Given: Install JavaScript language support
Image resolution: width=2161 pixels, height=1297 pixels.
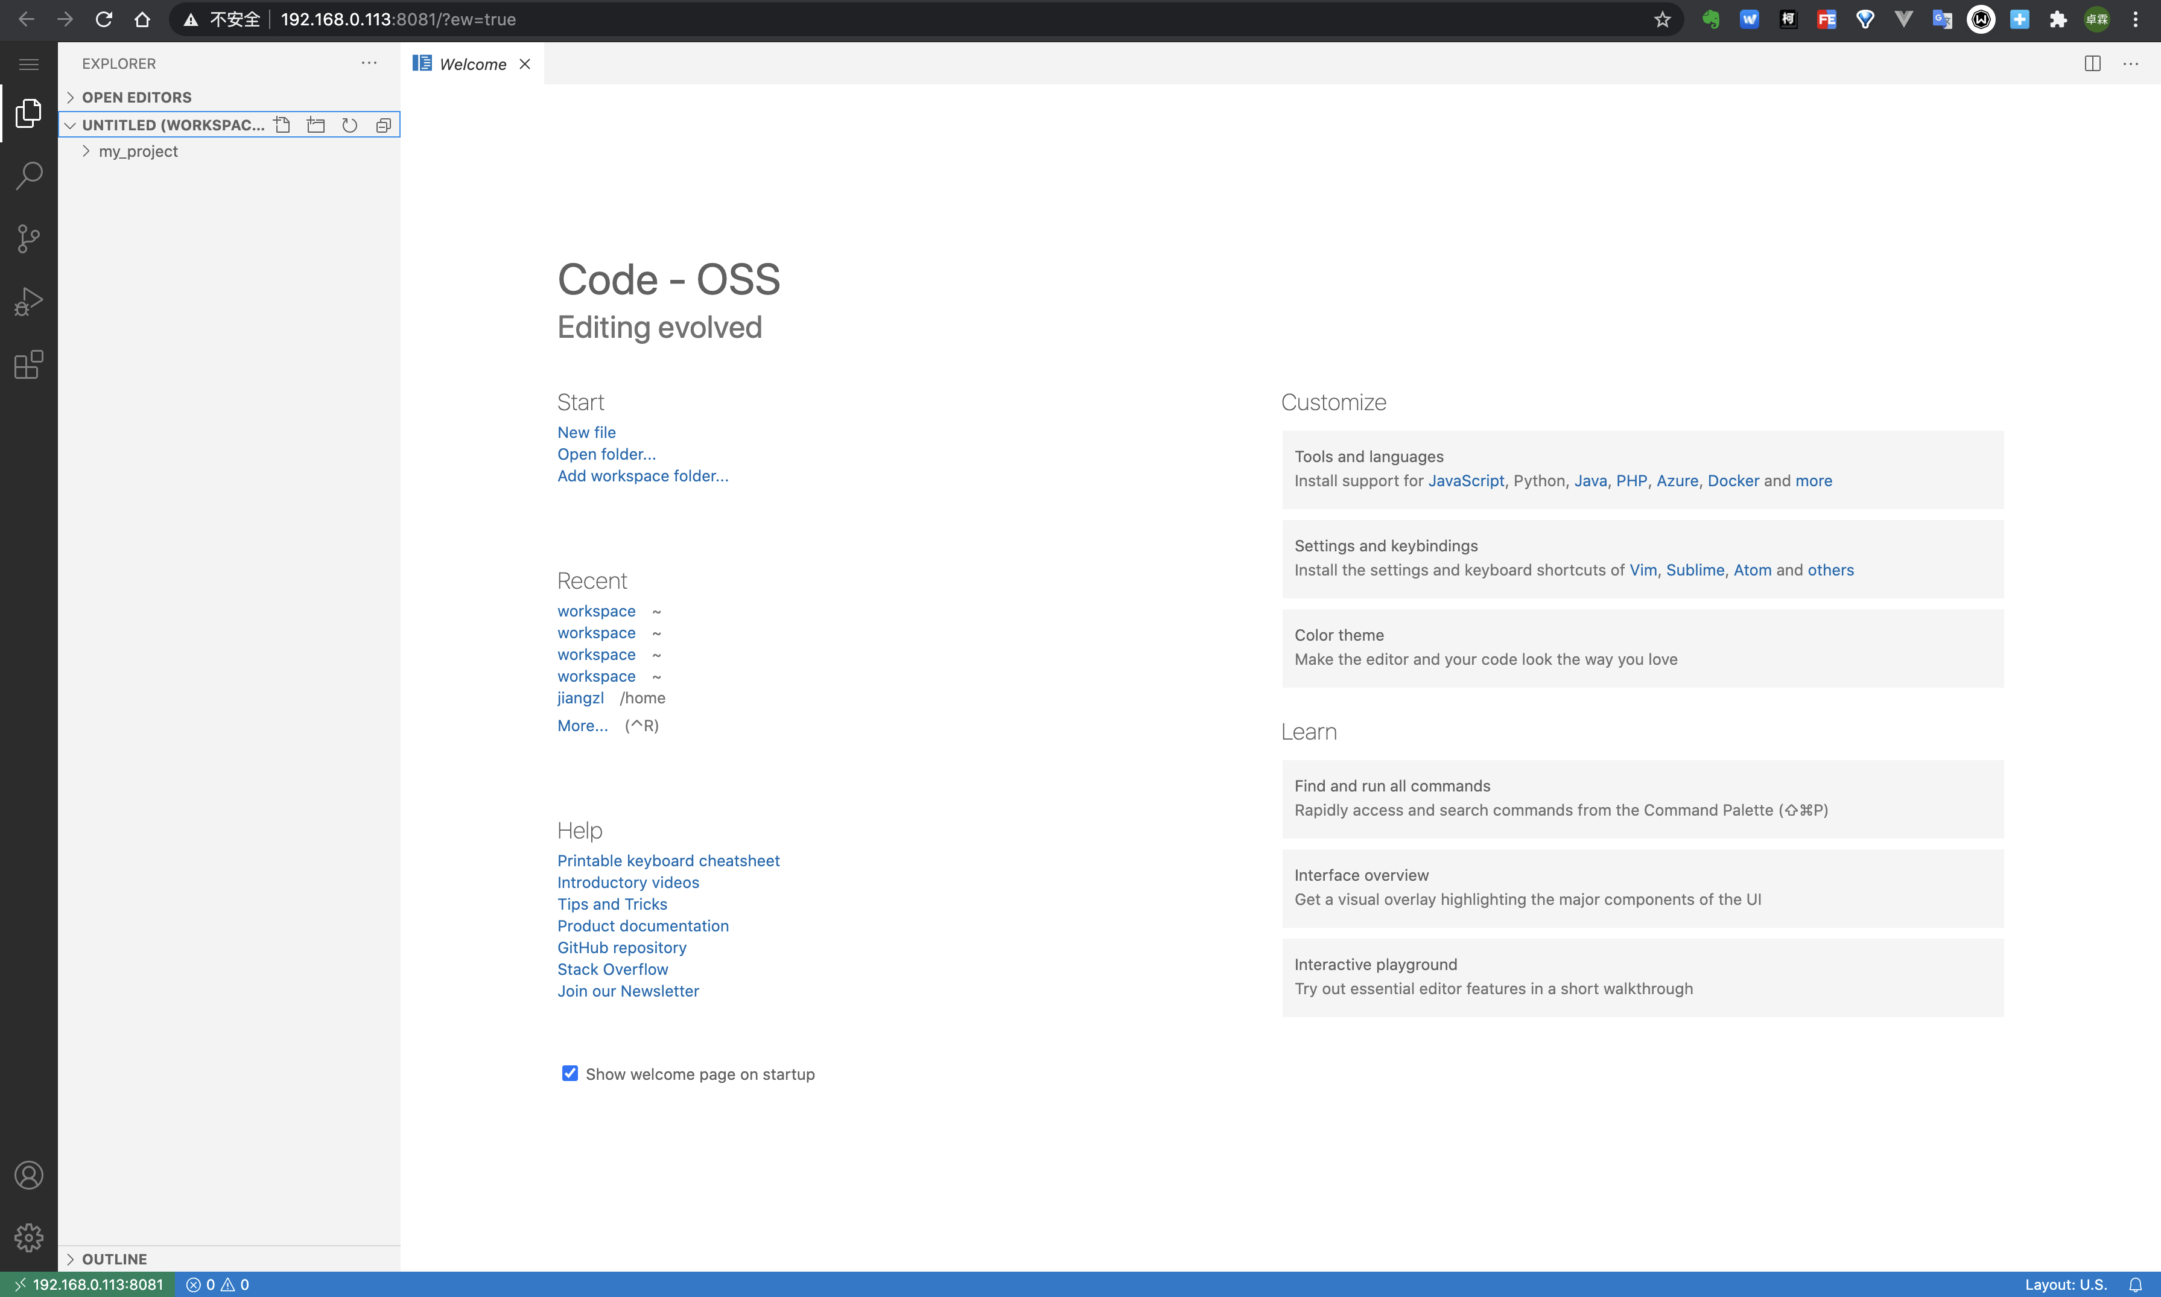Looking at the screenshot, I should [x=1465, y=481].
